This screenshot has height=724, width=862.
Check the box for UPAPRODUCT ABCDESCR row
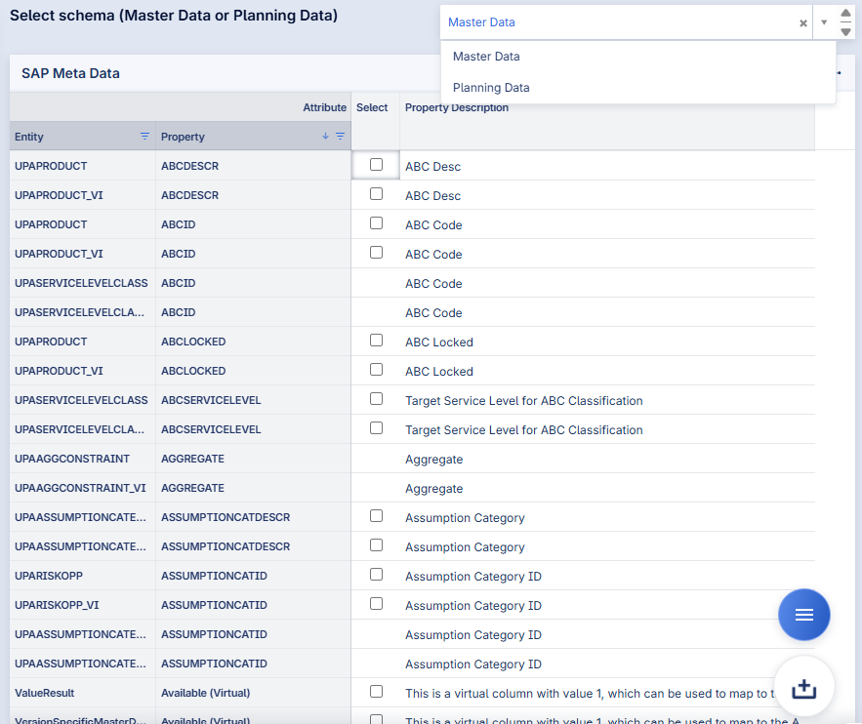click(x=376, y=165)
